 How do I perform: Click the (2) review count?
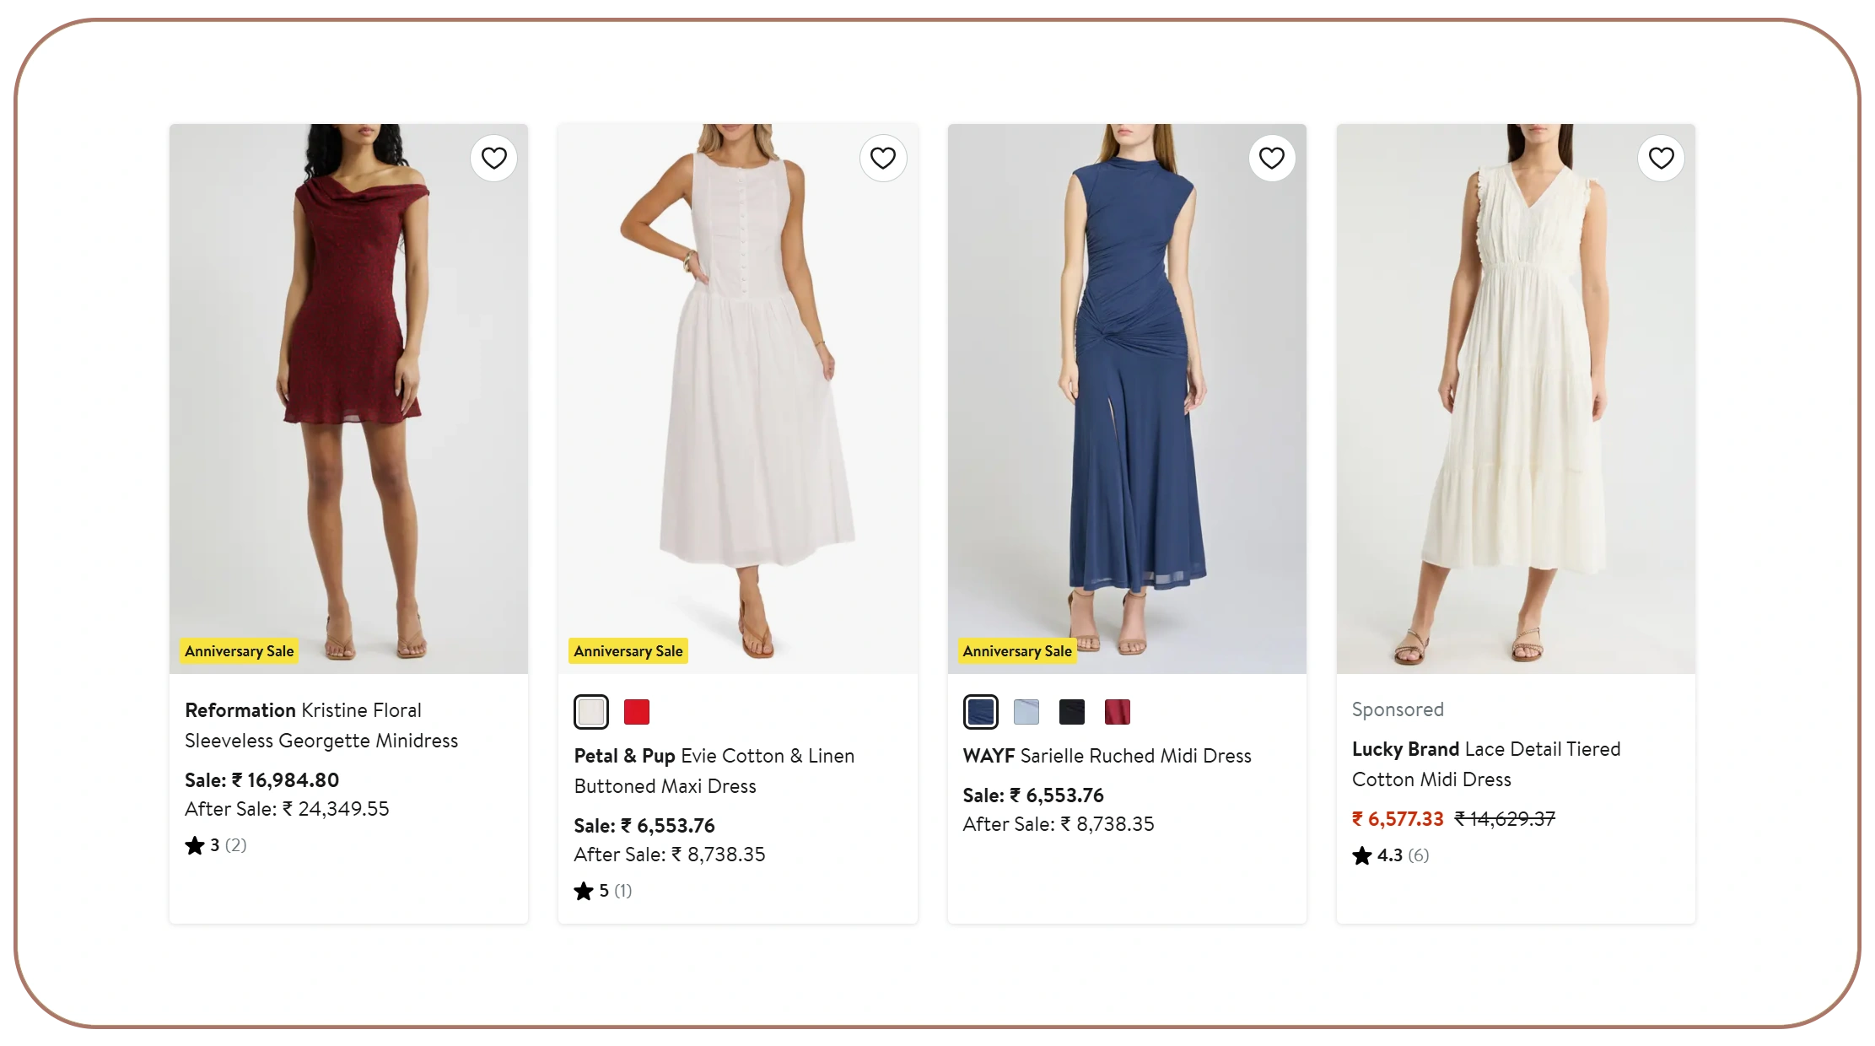pyautogui.click(x=236, y=845)
